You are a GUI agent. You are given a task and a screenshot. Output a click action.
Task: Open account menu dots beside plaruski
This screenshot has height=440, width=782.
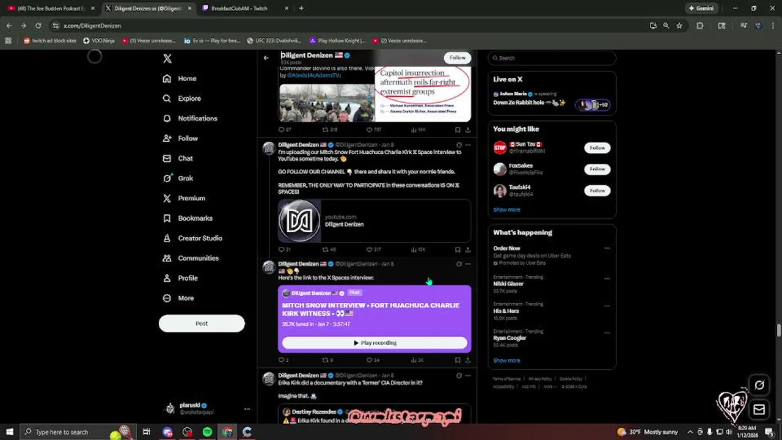click(247, 409)
